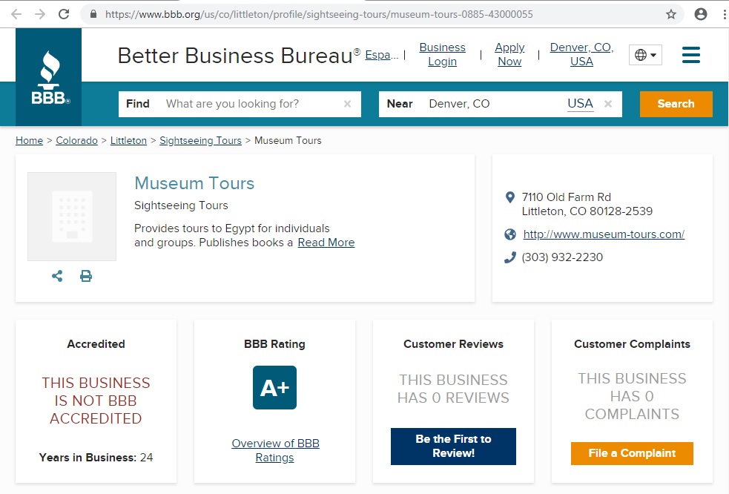Click the padlock site security icon
This screenshot has height=494, width=729.
click(93, 14)
